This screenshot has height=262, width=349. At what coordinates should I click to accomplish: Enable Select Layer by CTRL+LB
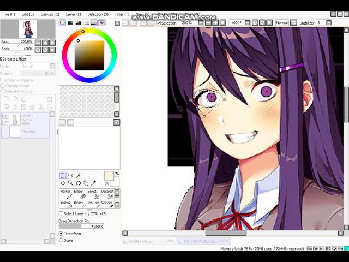(61, 213)
